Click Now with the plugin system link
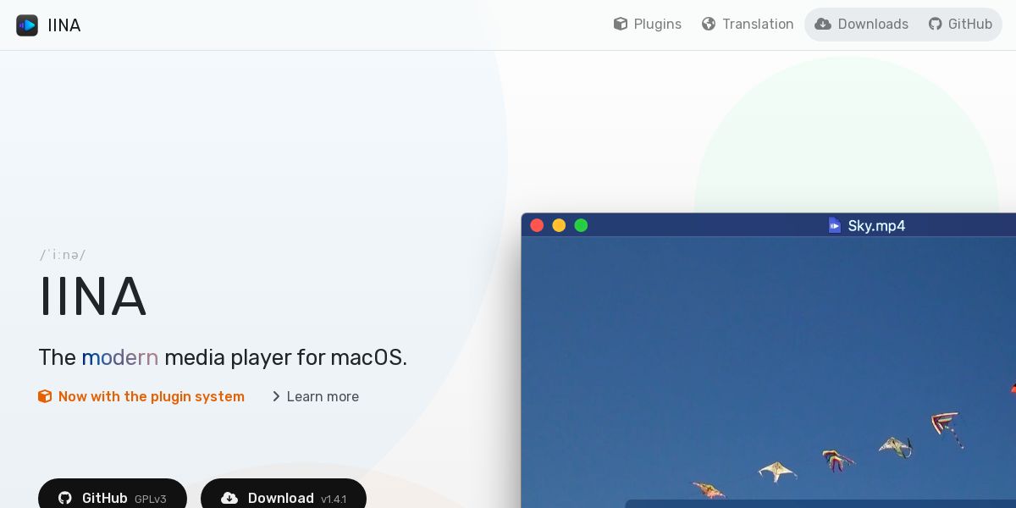1016x508 pixels. (x=141, y=396)
